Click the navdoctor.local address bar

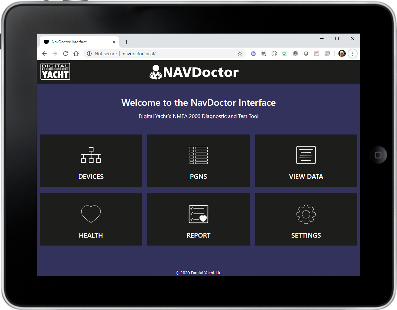(179, 54)
